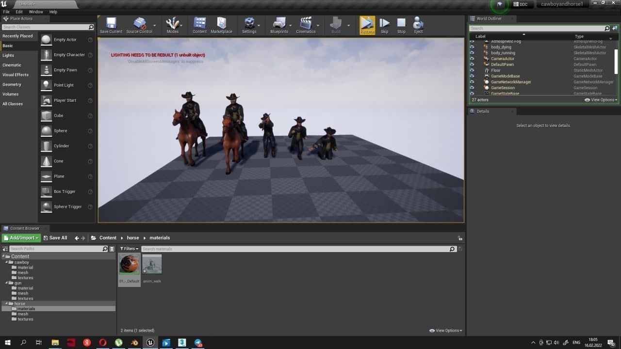Open Content Browser View Options
The width and height of the screenshot is (621, 349).
[446, 331]
